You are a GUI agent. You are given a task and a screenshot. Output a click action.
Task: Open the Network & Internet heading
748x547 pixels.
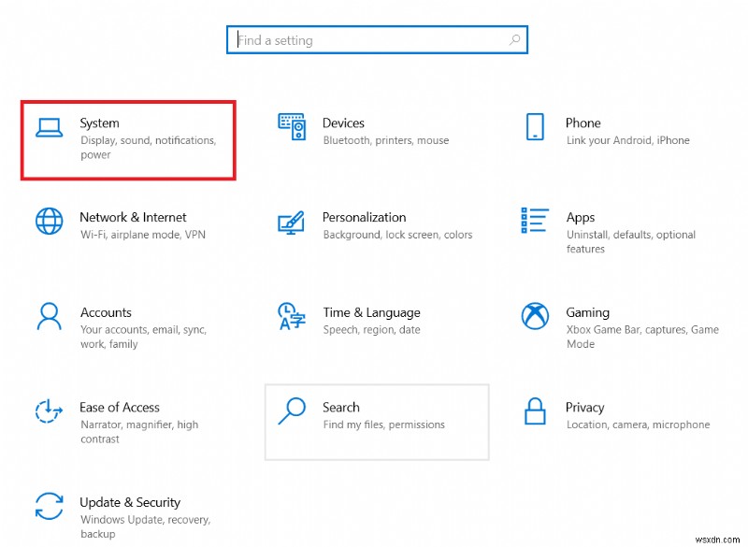(x=133, y=217)
